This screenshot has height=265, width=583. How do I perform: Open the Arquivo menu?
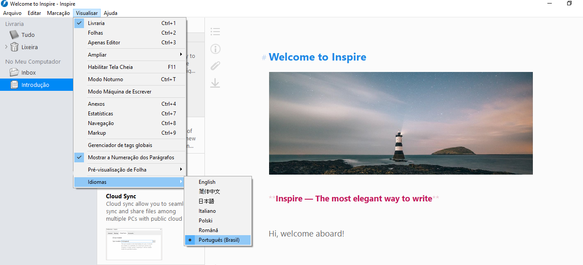pyautogui.click(x=12, y=13)
